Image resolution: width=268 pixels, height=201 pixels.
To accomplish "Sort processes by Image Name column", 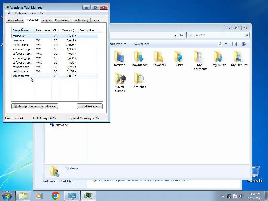I will point(23,30).
